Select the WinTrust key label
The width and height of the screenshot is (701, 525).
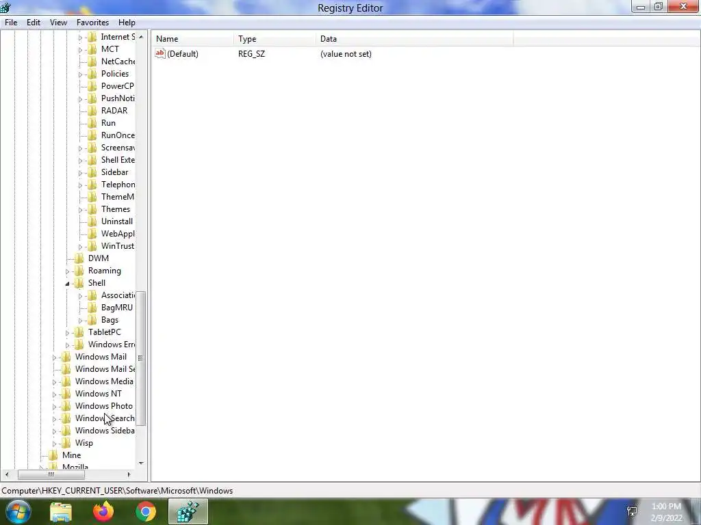pos(118,246)
